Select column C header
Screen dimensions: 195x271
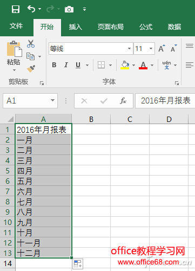130,119
